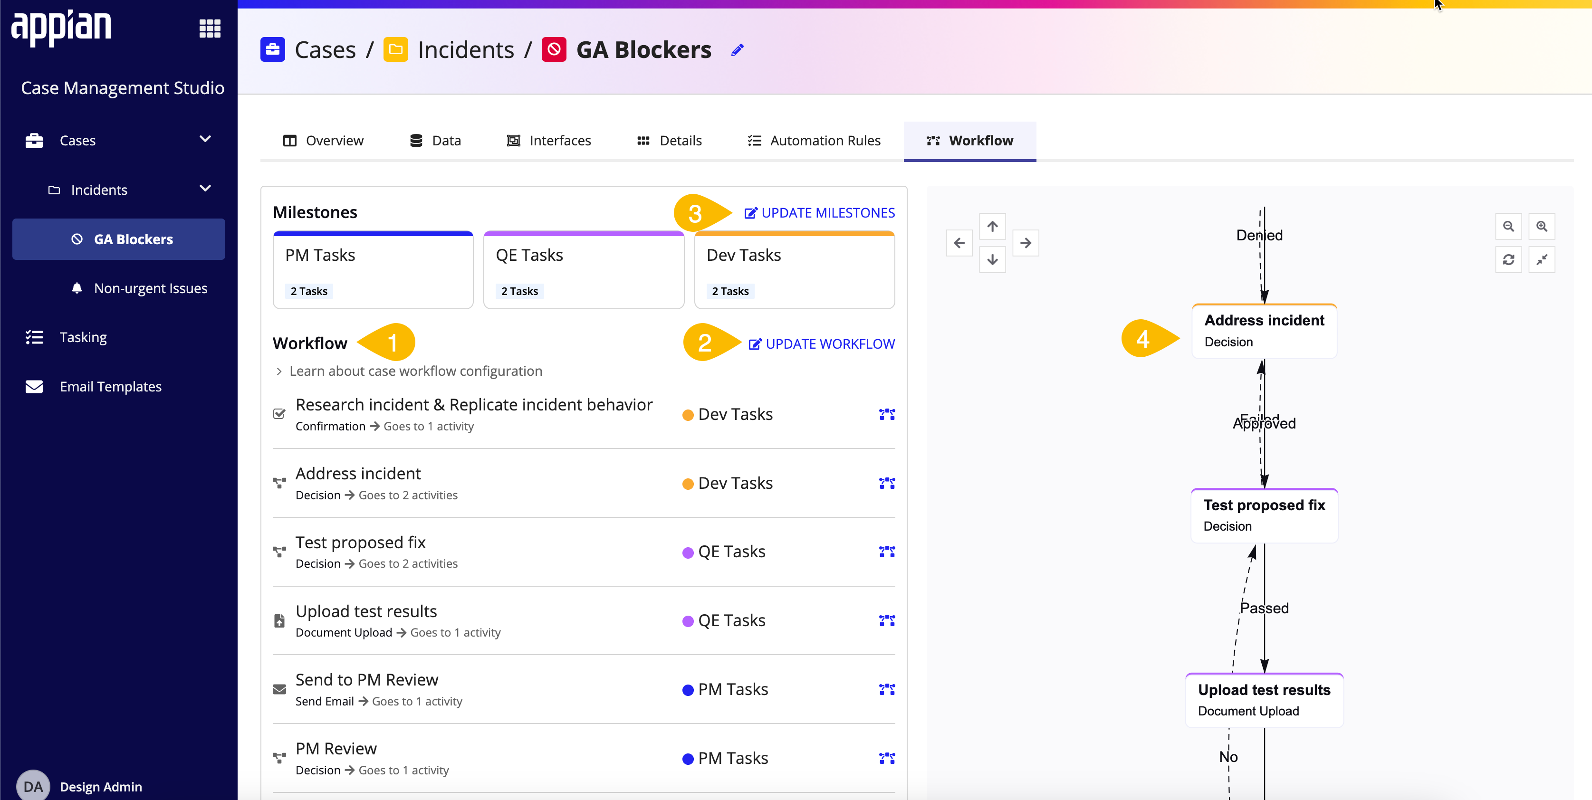Screen dimensions: 1592x800
Task: Click the Appian logo
Action: pyautogui.click(x=60, y=28)
